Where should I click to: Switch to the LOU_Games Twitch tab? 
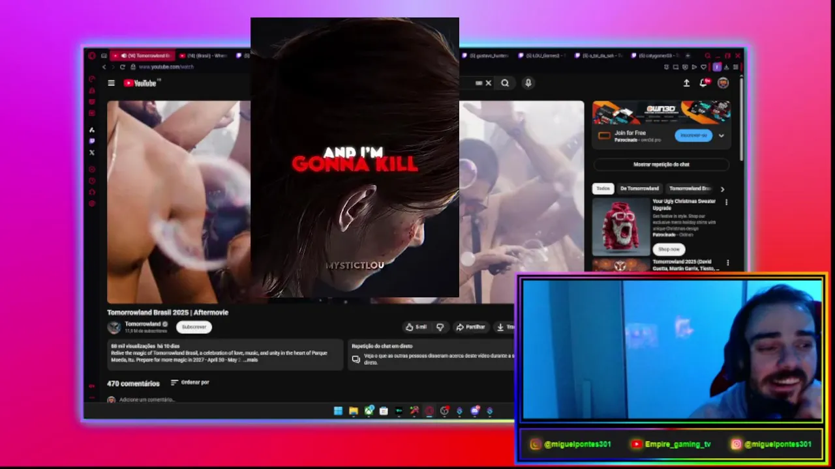pyautogui.click(x=543, y=56)
